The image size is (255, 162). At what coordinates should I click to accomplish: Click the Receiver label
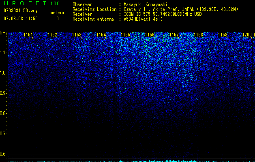tap(82, 14)
